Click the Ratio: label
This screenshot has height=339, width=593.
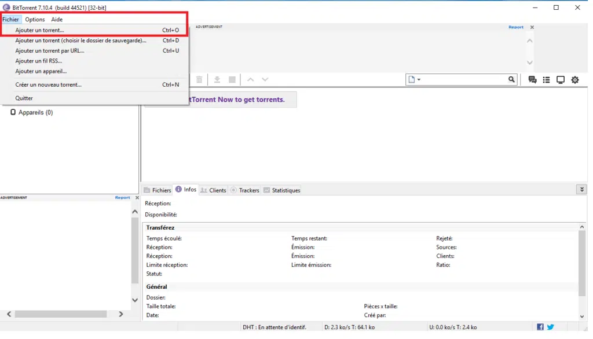(443, 265)
